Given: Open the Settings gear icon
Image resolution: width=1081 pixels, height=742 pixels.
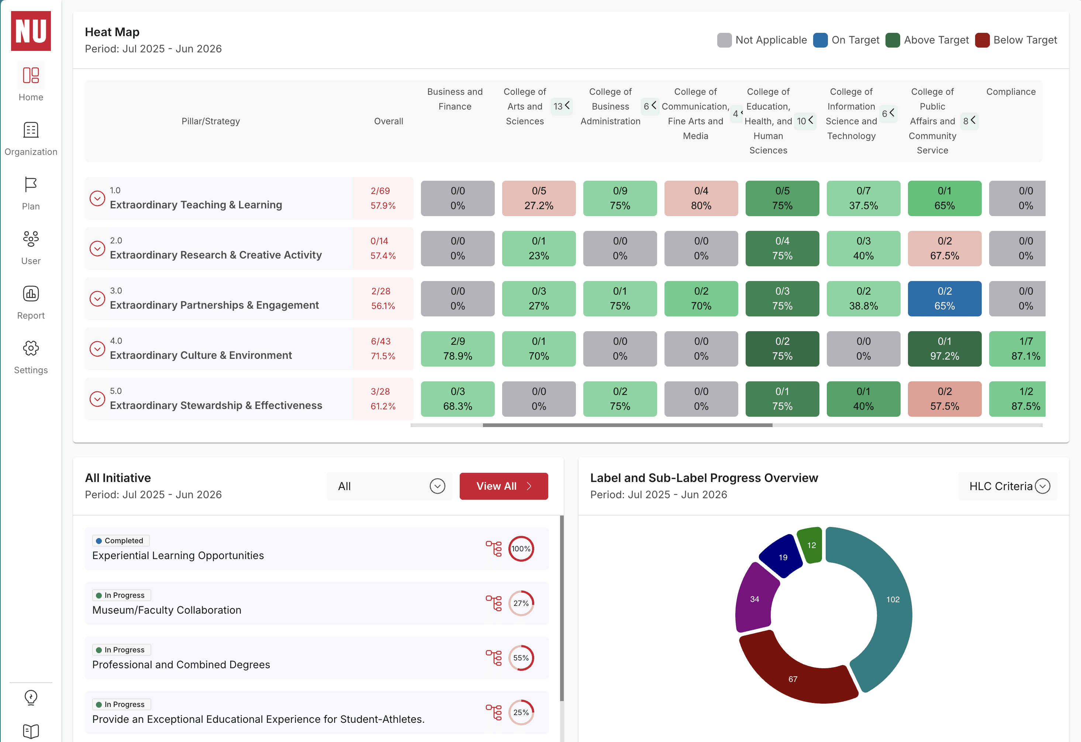Looking at the screenshot, I should tap(31, 348).
